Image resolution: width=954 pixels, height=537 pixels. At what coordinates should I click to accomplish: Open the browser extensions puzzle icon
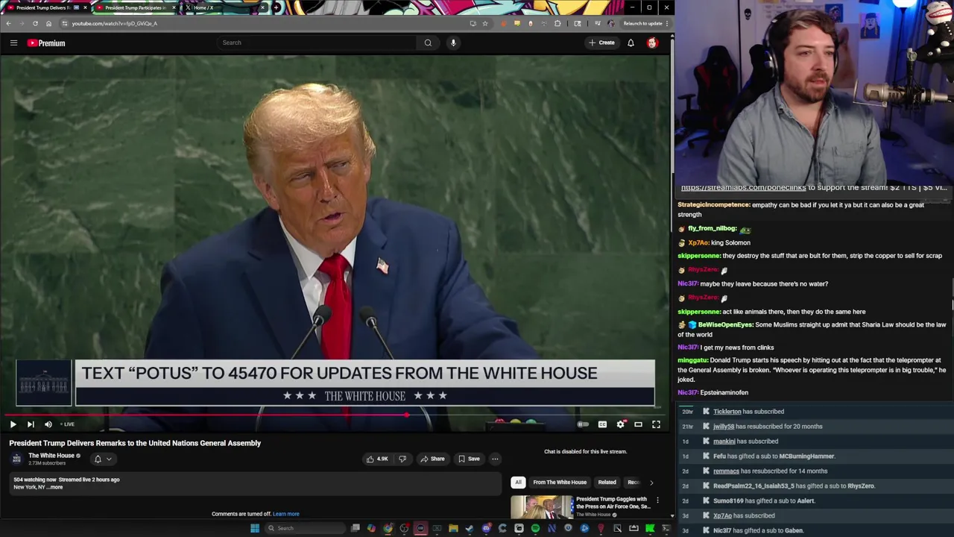[x=557, y=23]
